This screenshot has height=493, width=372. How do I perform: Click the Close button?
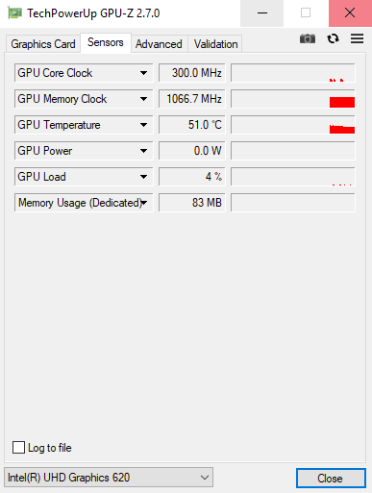[x=331, y=479]
